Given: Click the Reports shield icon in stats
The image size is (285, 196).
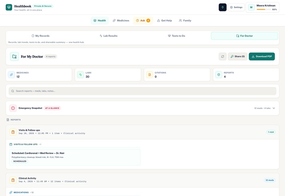Looking at the screenshot, I should point(219,75).
